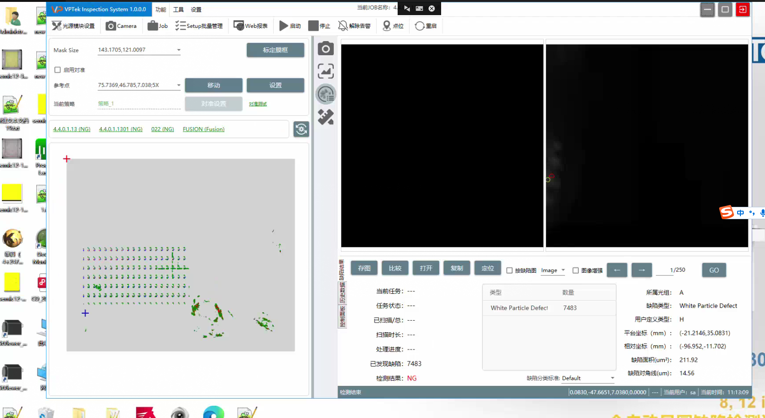Viewport: 765px width, 418px height.
Task: Click the red NG inspection result
Action: (412, 378)
